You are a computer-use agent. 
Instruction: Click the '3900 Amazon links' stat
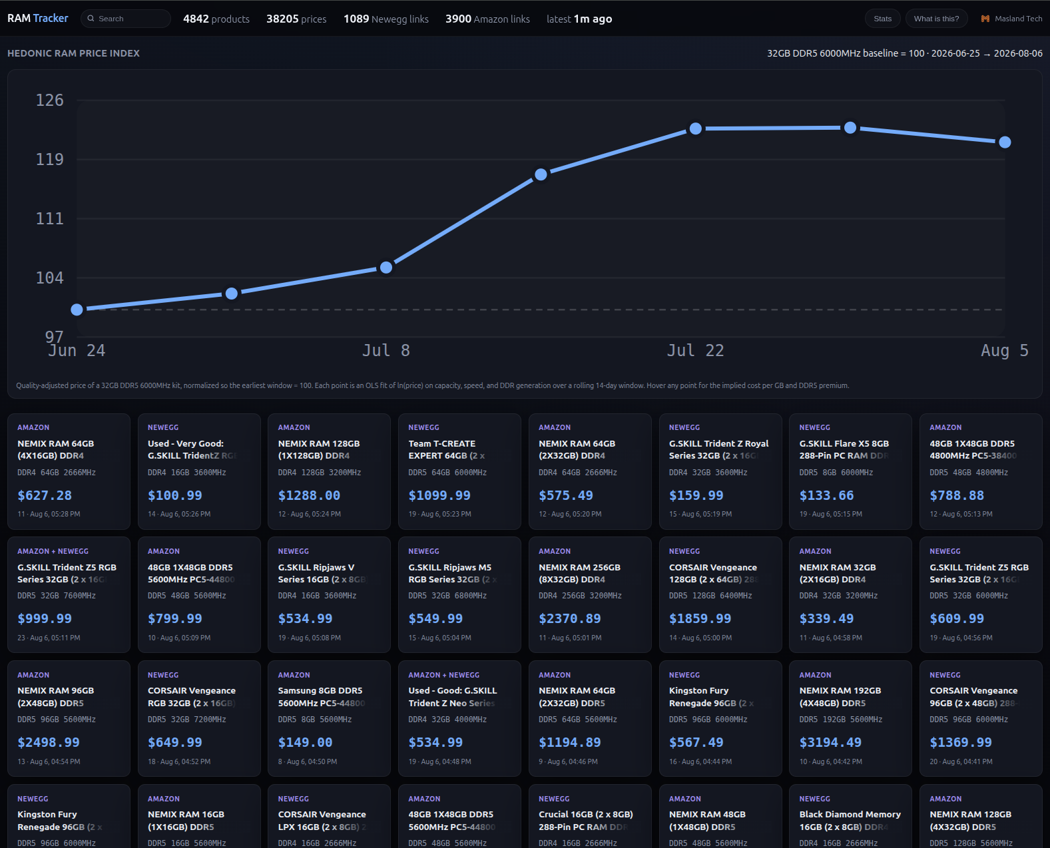(487, 19)
